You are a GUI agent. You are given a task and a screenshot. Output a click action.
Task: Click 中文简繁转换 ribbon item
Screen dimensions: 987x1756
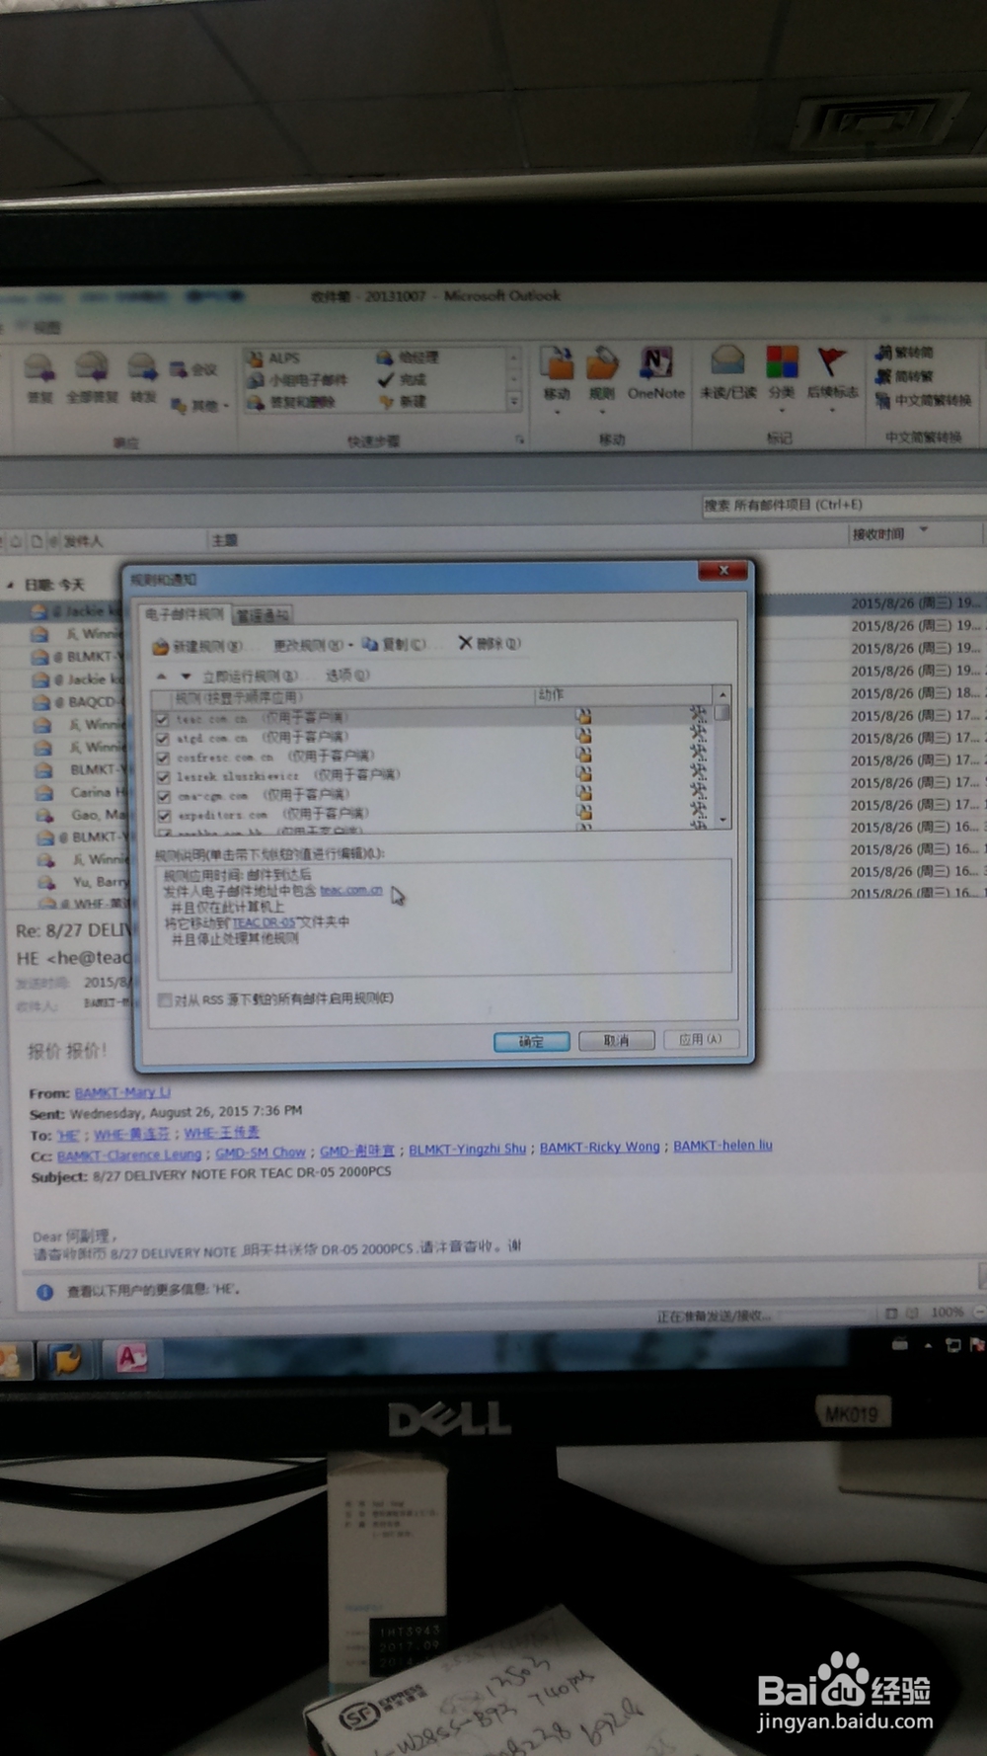coord(923,400)
